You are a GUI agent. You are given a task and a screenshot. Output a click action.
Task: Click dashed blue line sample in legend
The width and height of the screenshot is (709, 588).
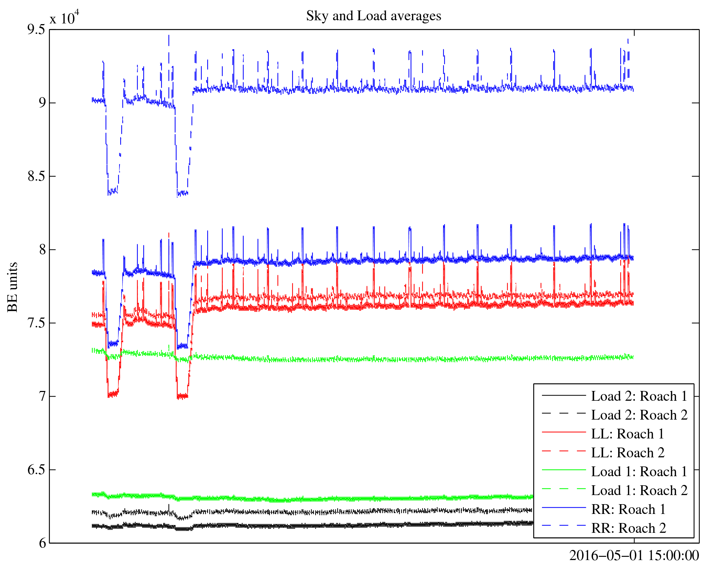[564, 525]
